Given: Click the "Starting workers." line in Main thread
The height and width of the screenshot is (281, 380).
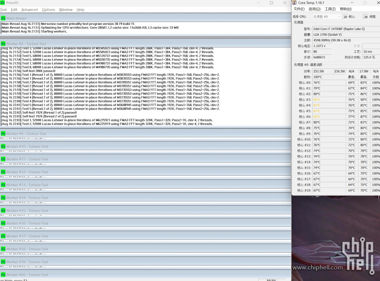Looking at the screenshot, I should (x=34, y=31).
